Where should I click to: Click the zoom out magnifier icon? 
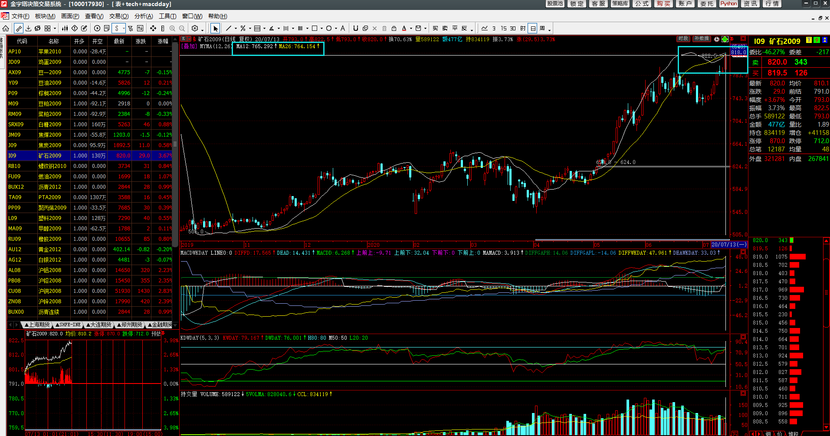[182, 28]
